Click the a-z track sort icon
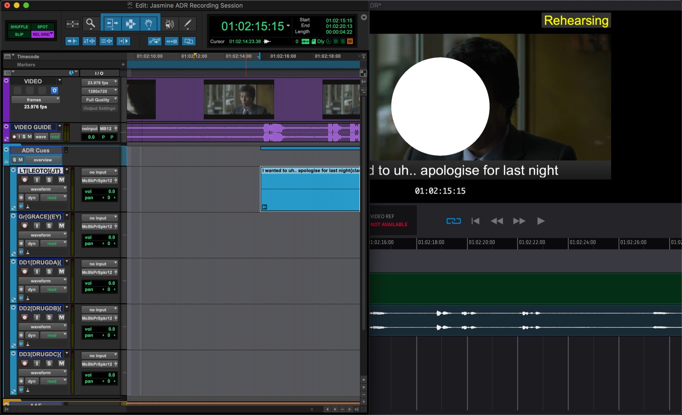The image size is (682, 415). [x=363, y=73]
